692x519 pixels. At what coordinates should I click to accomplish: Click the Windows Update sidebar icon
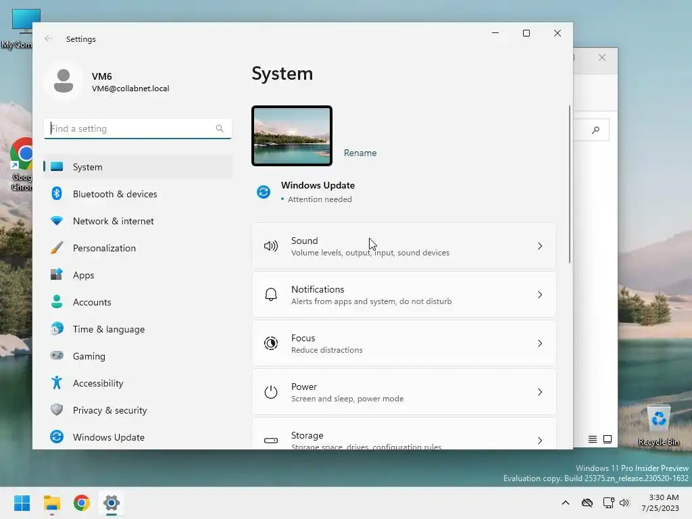(x=57, y=437)
